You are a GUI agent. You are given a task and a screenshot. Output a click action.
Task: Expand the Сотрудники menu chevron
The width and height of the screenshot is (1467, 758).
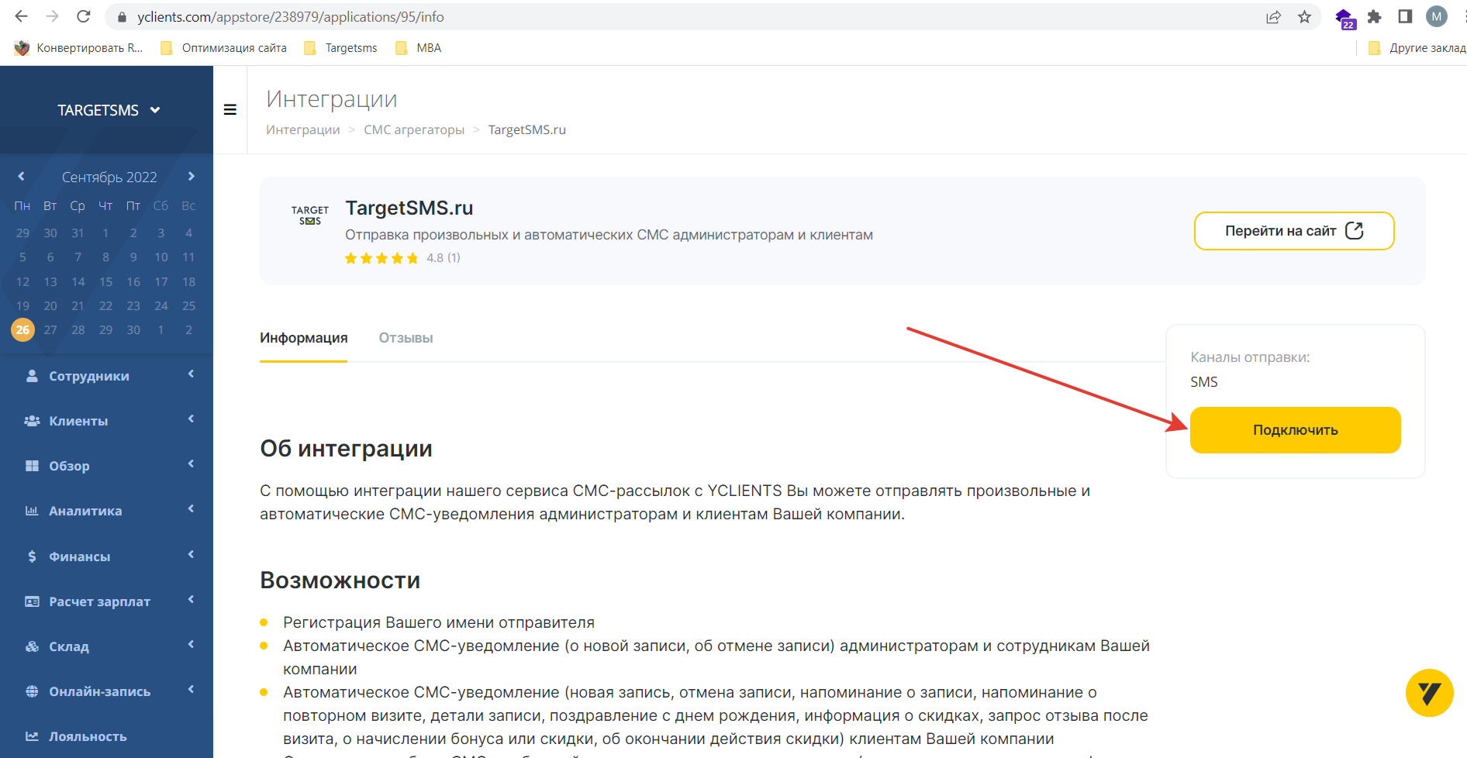(191, 374)
